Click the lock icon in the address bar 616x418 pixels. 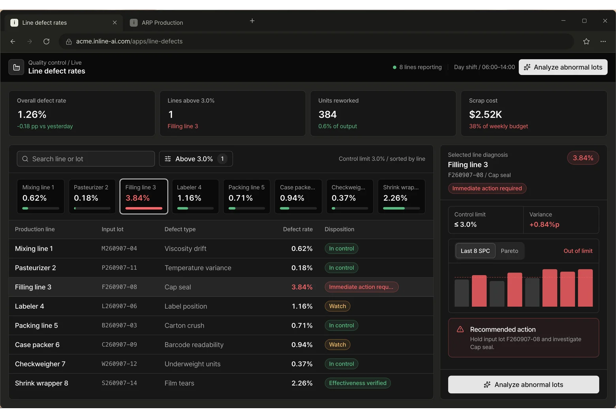[x=69, y=41]
